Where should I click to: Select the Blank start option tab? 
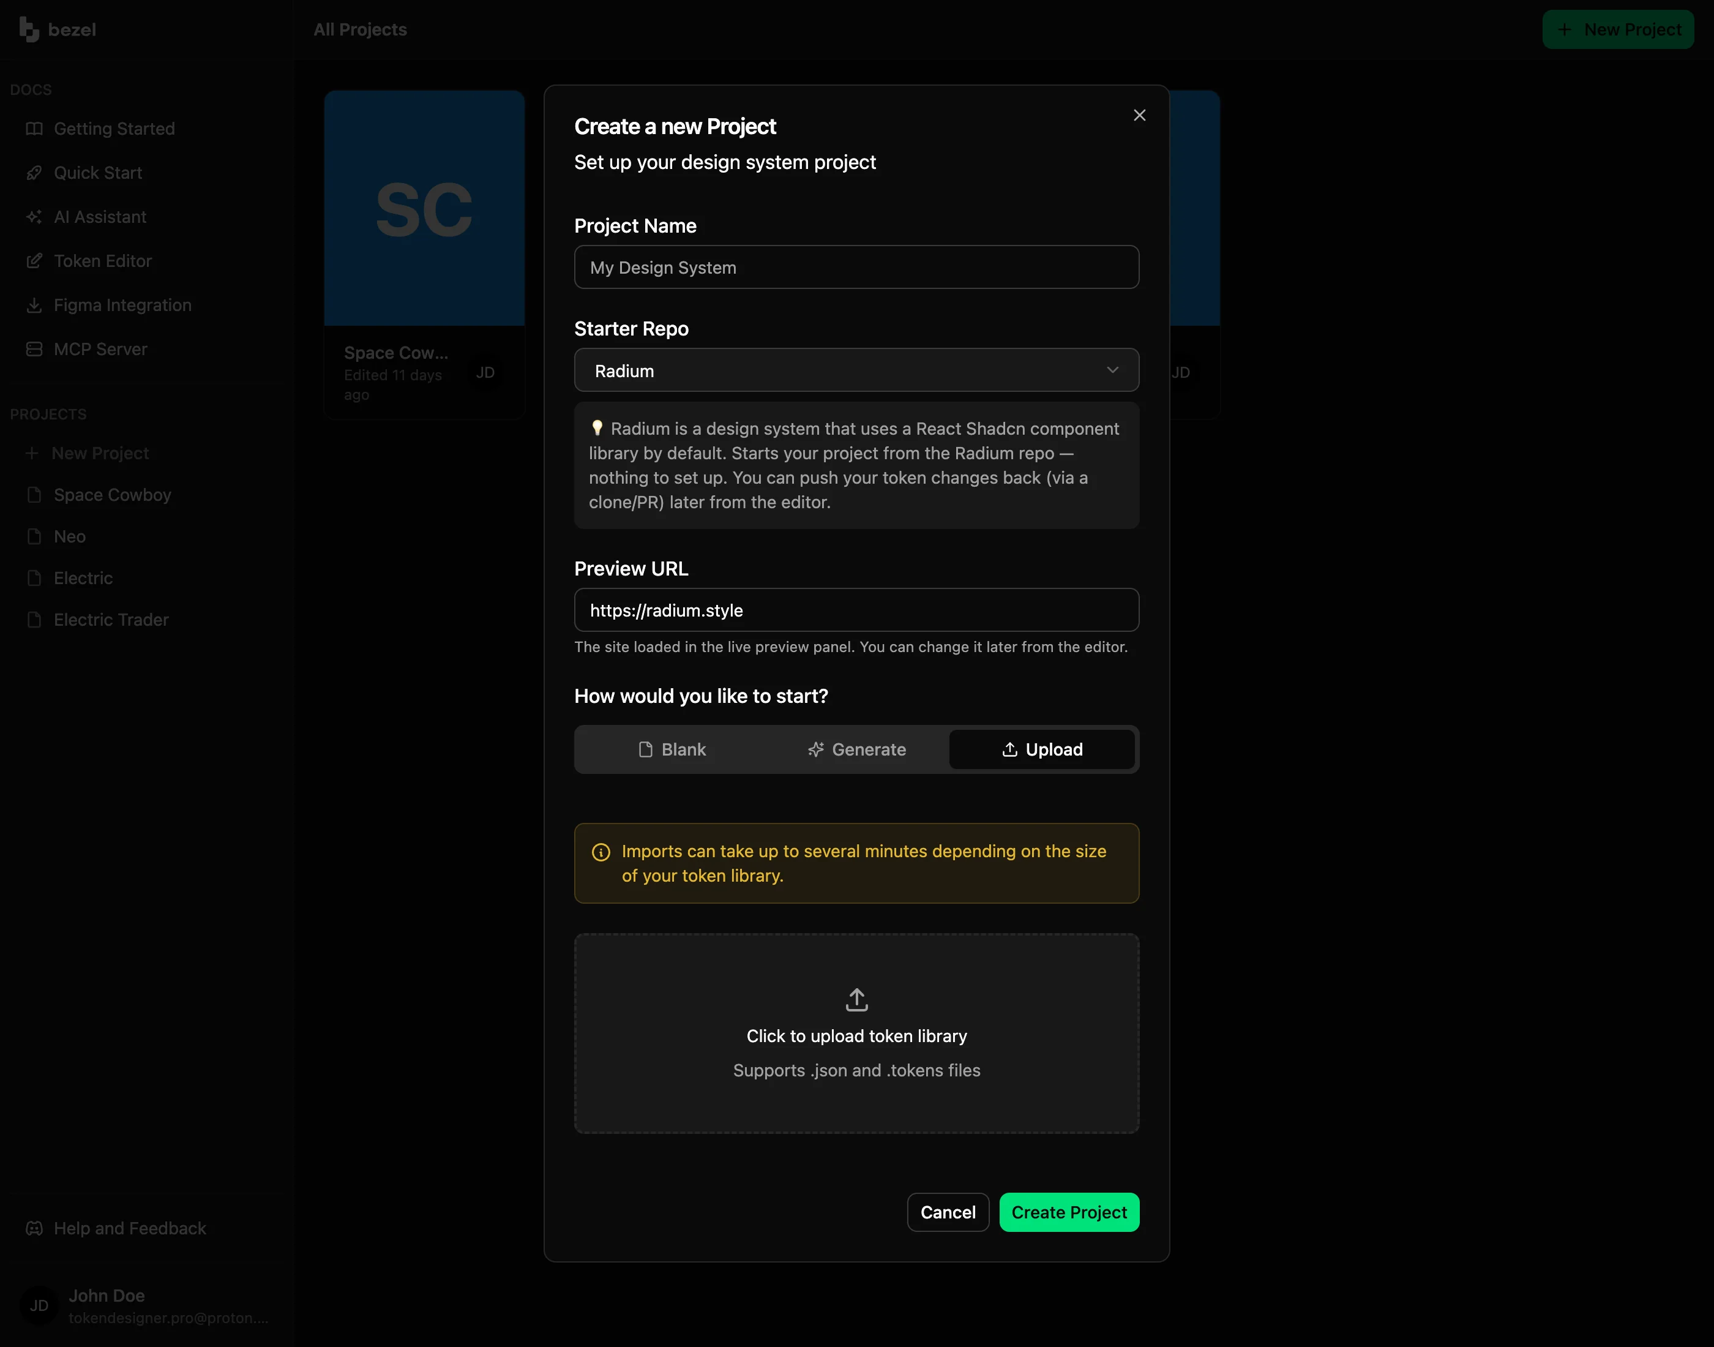pyautogui.click(x=671, y=749)
